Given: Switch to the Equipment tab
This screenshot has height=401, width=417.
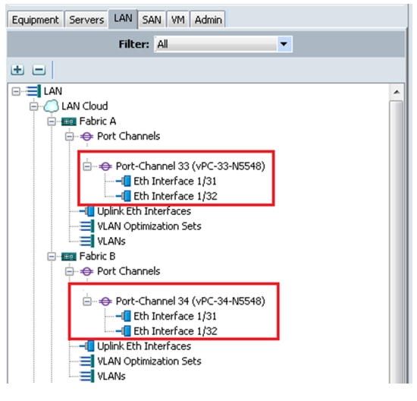Looking at the screenshot, I should click(x=35, y=20).
